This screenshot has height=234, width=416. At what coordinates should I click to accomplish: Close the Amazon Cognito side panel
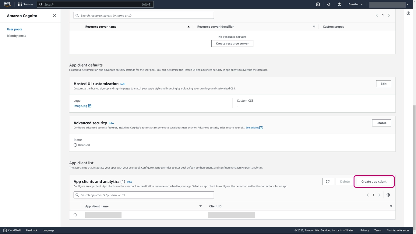point(54,16)
